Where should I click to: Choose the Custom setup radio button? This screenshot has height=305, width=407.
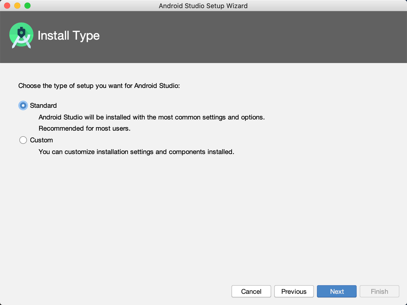tap(23, 140)
